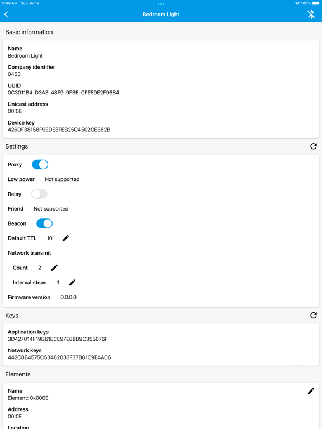Tap the time 9:46 AM in status bar
This screenshot has height=429, width=322.
(10, 3)
